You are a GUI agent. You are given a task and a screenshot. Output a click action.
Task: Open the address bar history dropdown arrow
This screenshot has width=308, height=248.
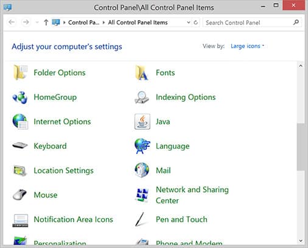(x=189, y=22)
